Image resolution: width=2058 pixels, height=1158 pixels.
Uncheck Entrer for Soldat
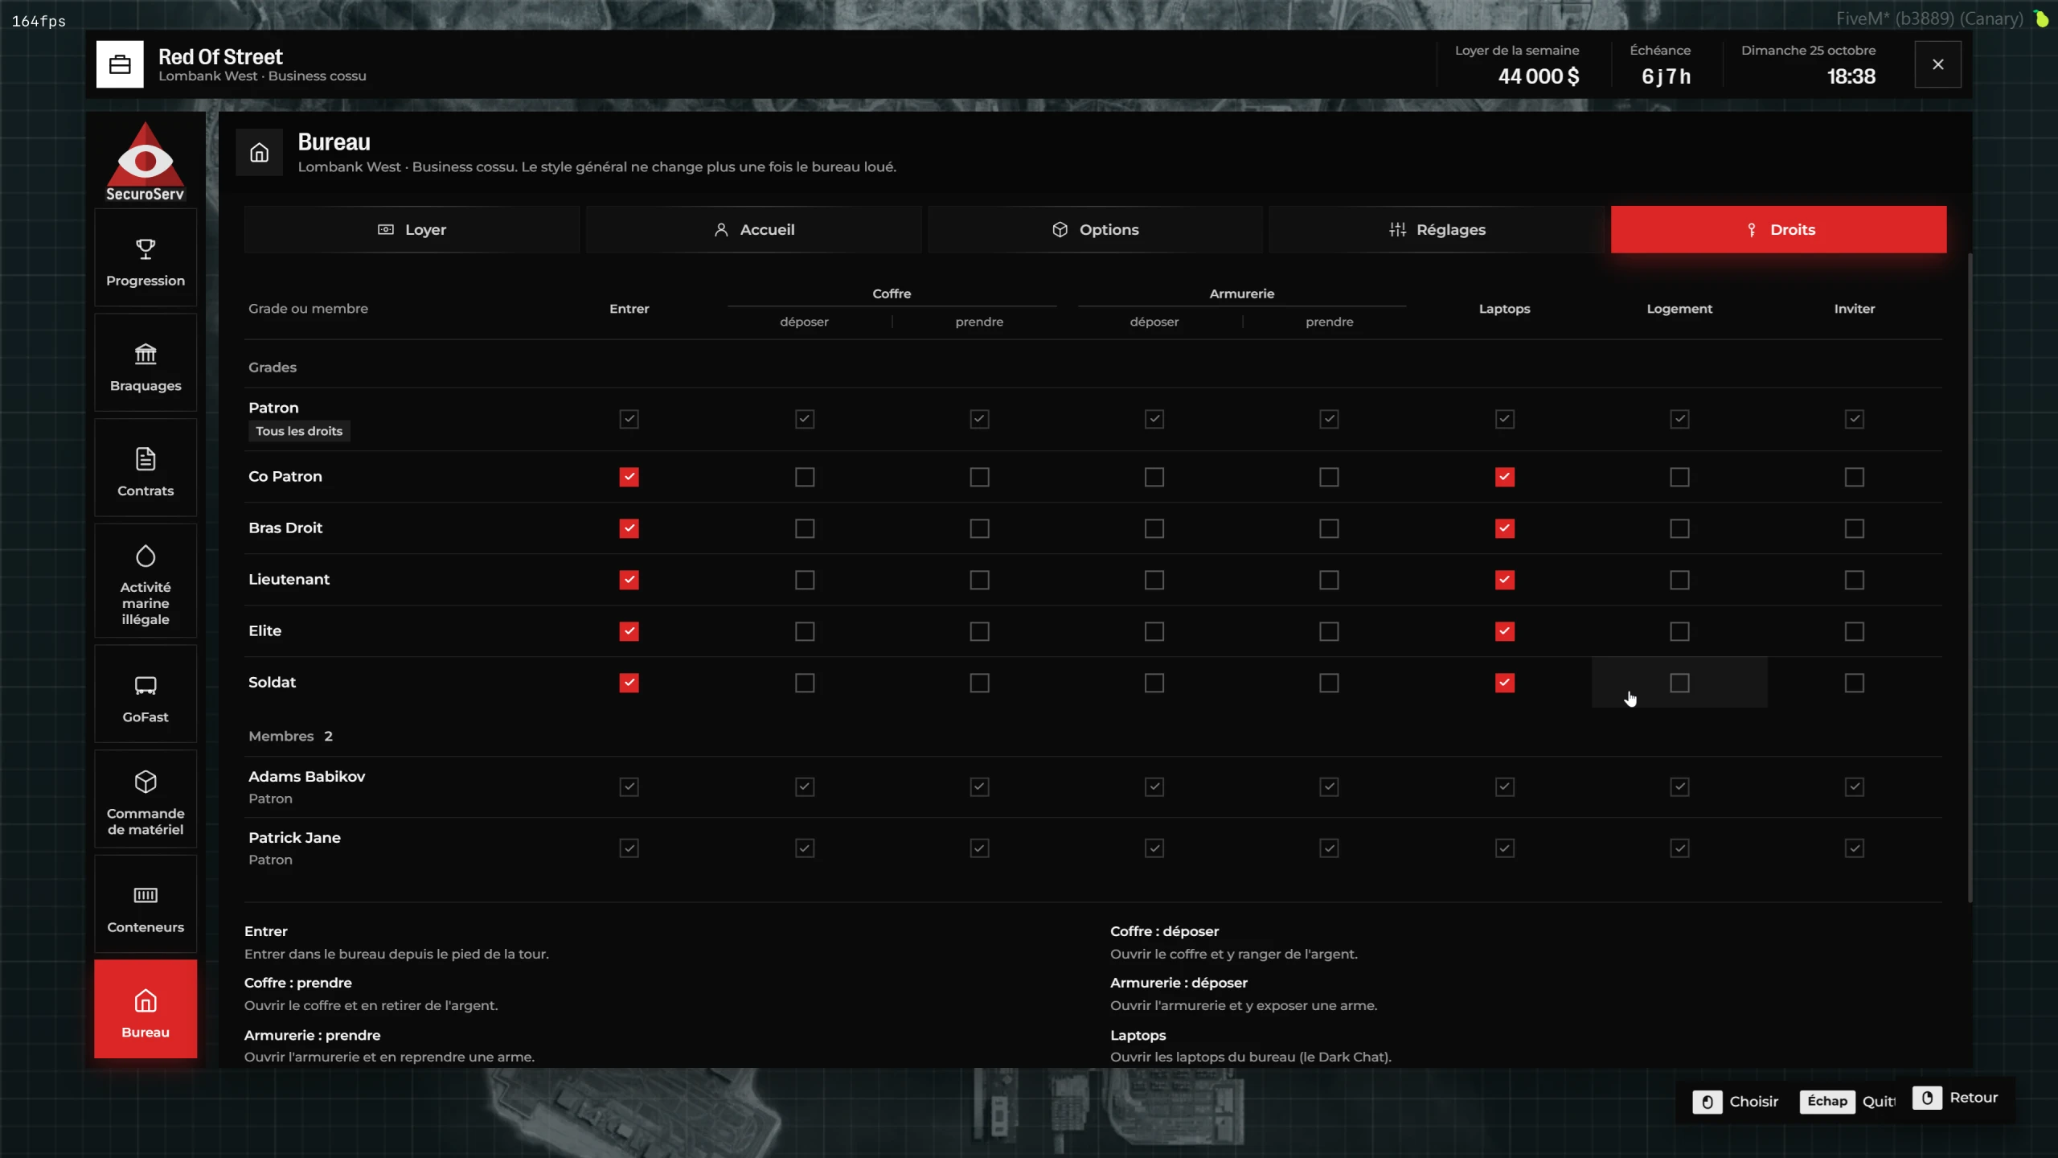point(629,683)
